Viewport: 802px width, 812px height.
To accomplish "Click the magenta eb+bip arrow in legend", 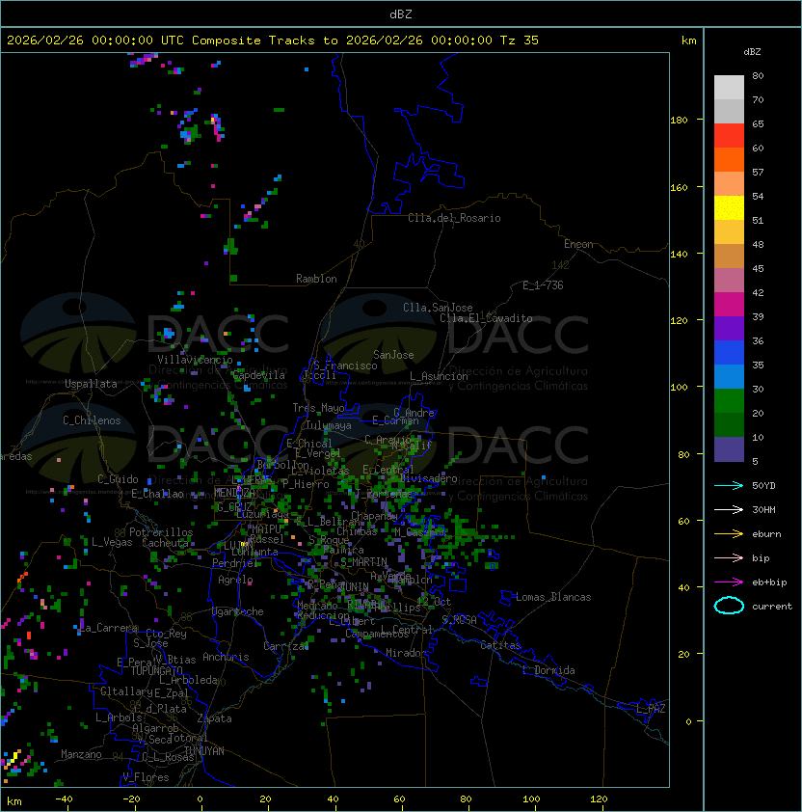I will tap(729, 582).
